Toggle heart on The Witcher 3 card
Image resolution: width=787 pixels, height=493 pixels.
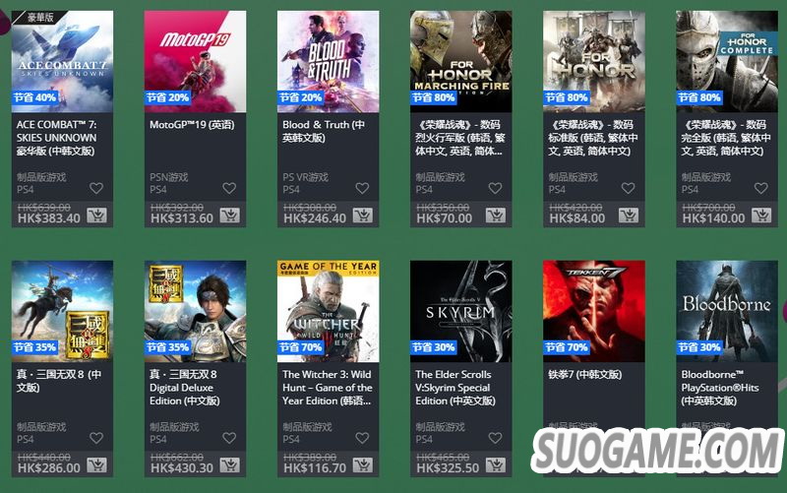tap(362, 438)
